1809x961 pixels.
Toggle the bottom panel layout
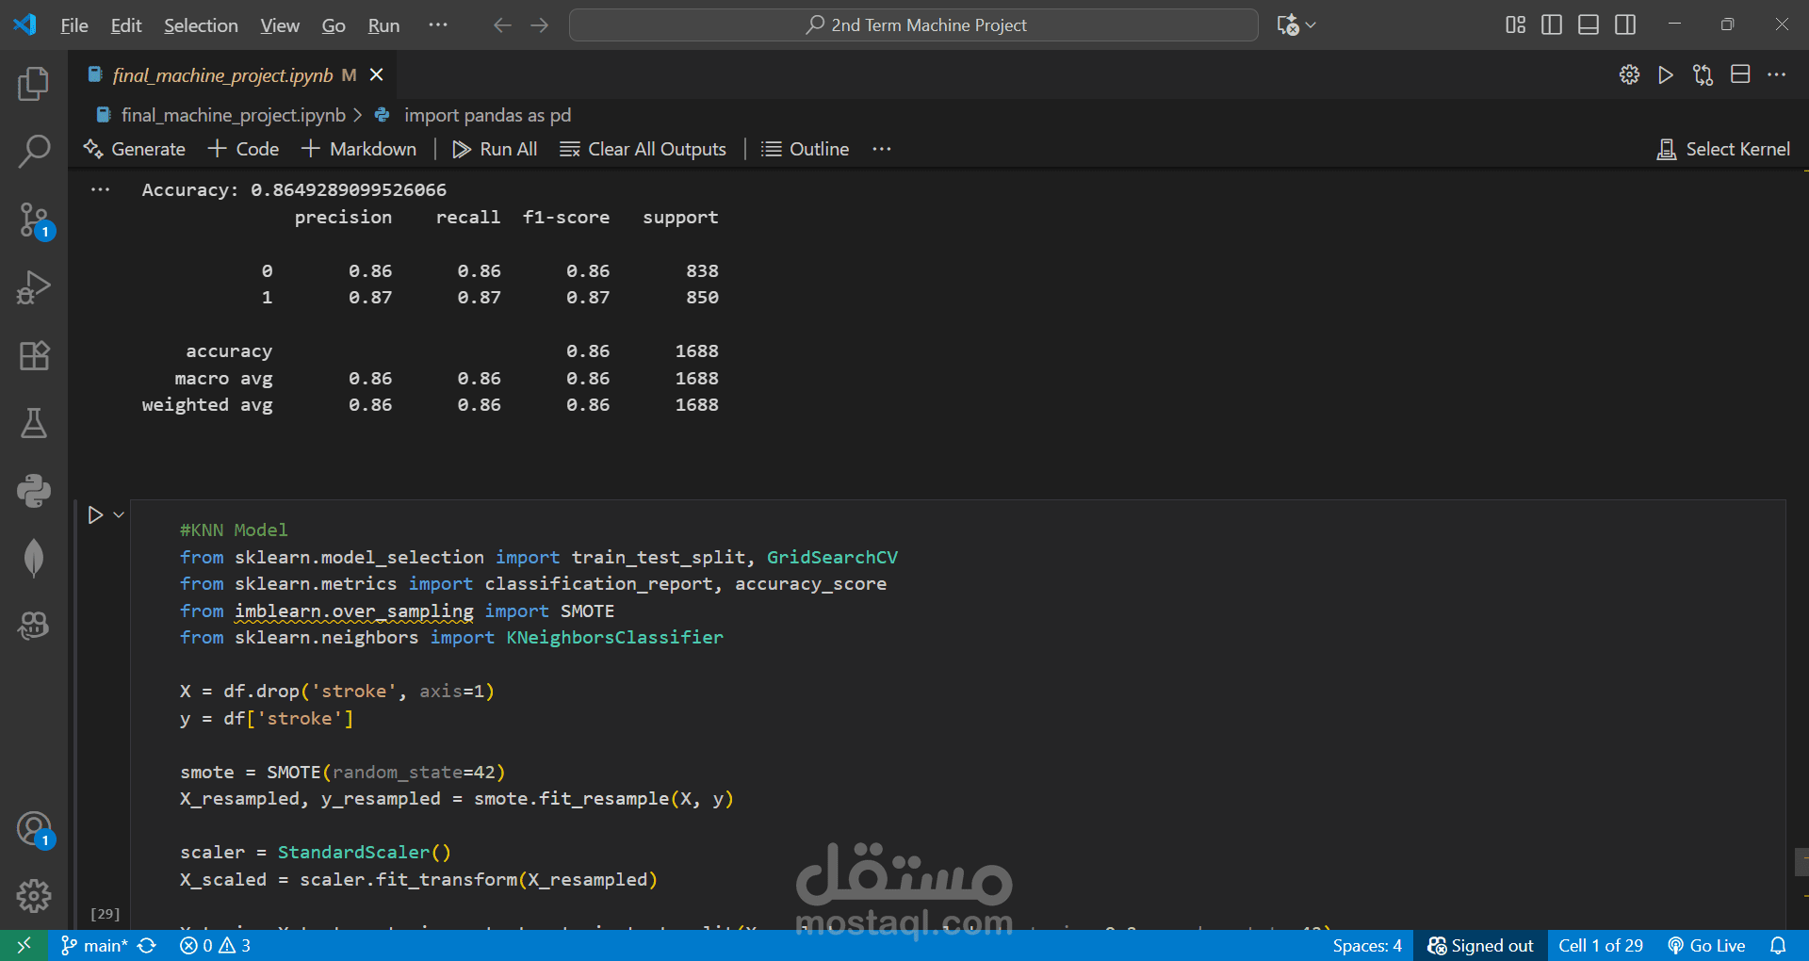pyautogui.click(x=1589, y=25)
